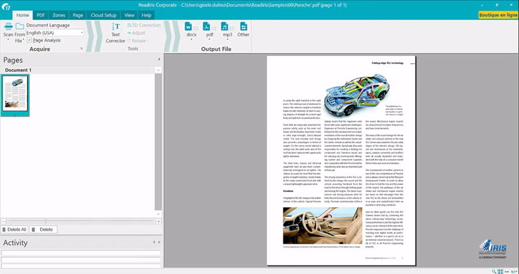519x274 pixels.
Task: Expand the mp3 options arrow
Action: 228,40
